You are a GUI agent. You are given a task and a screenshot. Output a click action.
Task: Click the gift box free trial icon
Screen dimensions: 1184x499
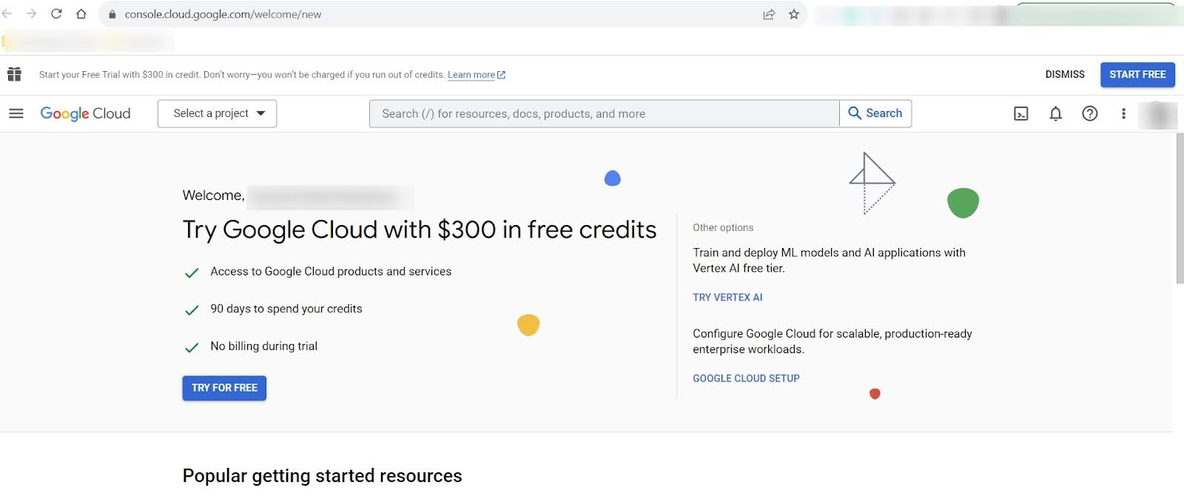coord(14,74)
